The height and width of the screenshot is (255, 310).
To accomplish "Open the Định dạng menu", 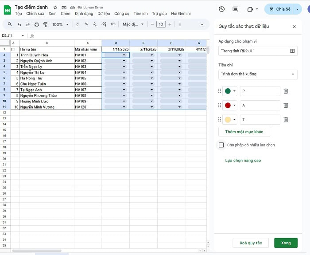I will (84, 14).
